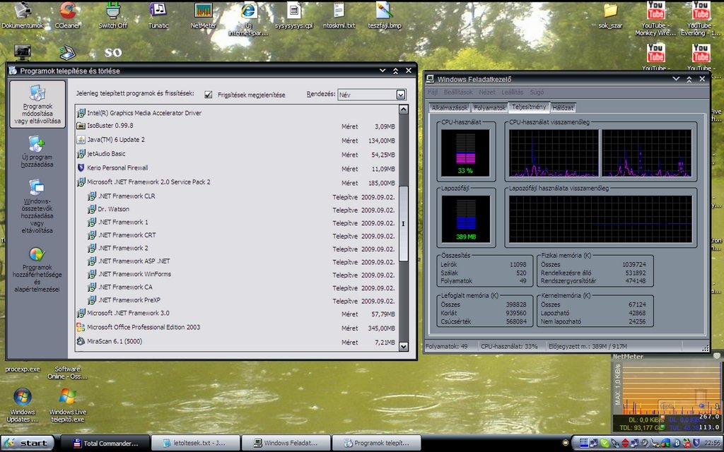Switch to Total Commander taskbar button

pyautogui.click(x=105, y=443)
